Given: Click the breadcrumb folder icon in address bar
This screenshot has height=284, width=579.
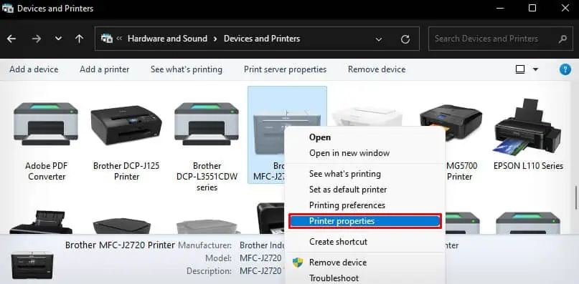Looking at the screenshot, I should [x=107, y=39].
